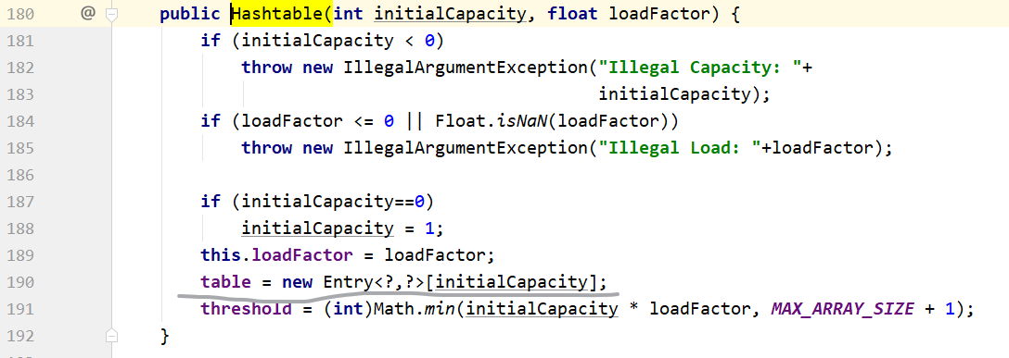Click the MAX_ARRAY_SIZE constant
The width and height of the screenshot is (1009, 358).
pos(842,309)
